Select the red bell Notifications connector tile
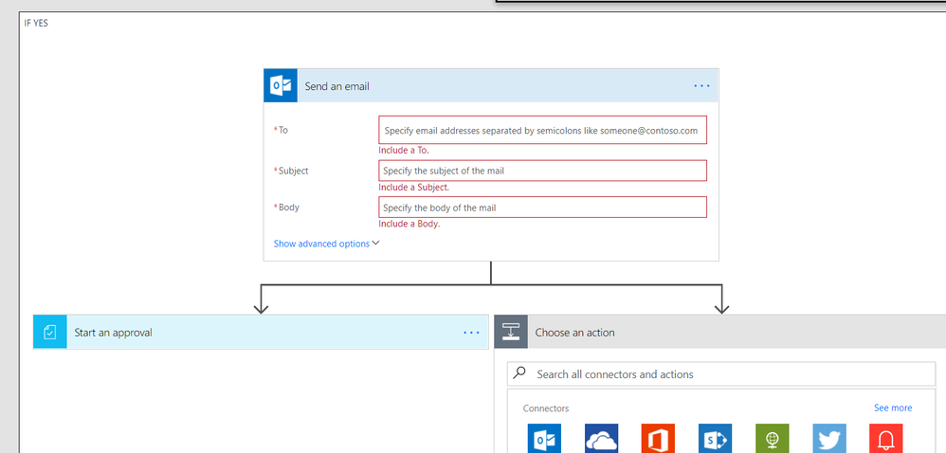Screen dimensions: 946x453 (885, 439)
